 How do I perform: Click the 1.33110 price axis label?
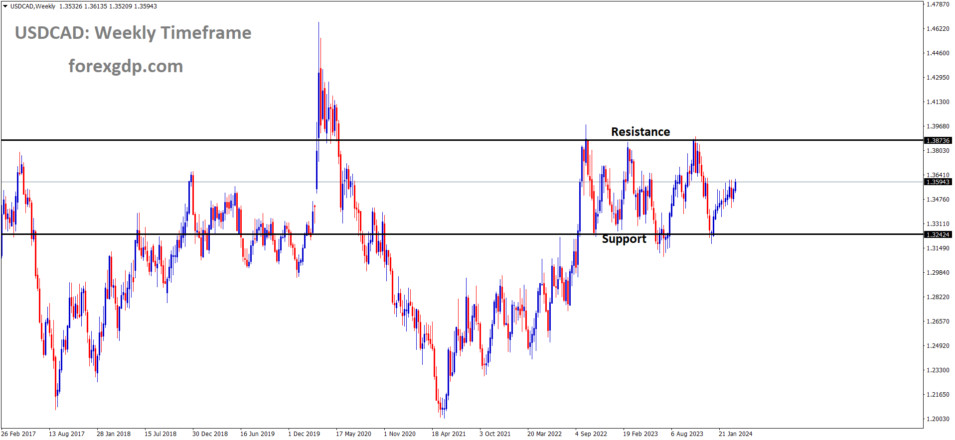(x=938, y=224)
